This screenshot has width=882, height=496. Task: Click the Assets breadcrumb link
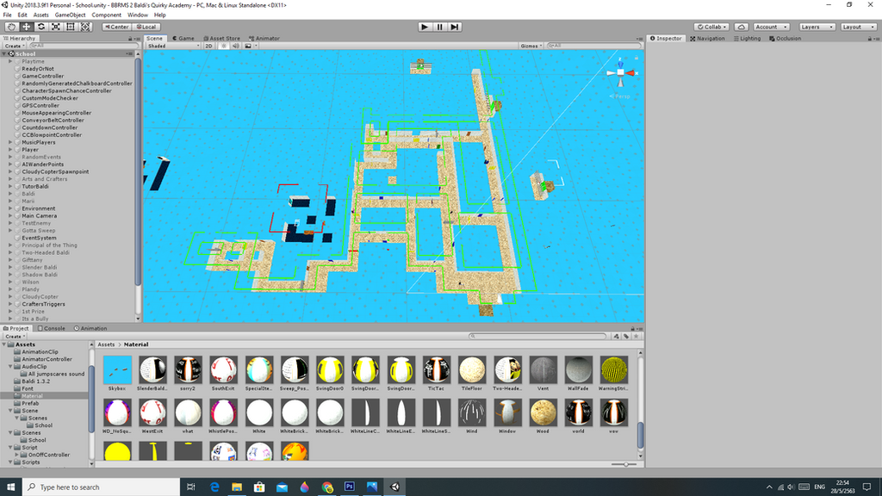pos(106,344)
